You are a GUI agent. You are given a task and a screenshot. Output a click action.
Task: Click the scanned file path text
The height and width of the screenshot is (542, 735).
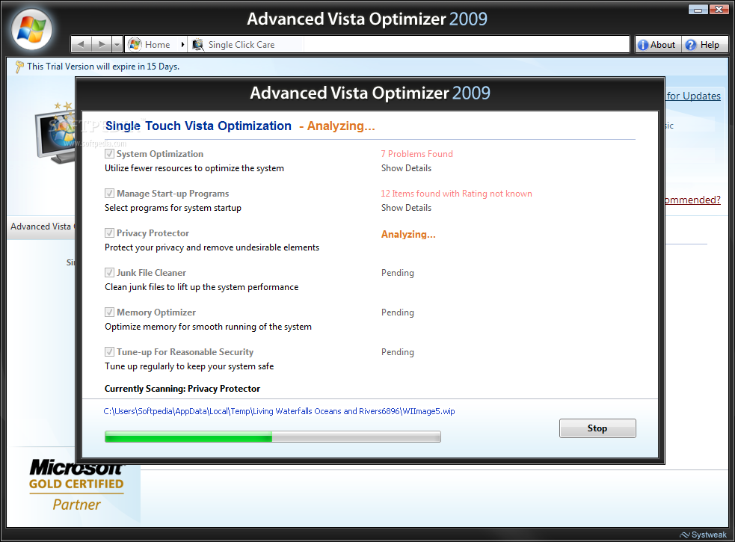279,411
